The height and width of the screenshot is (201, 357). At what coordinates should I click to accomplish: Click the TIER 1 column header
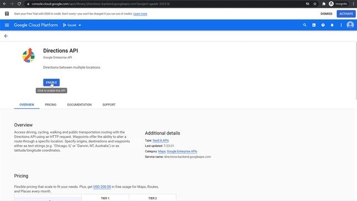[x=105, y=198]
